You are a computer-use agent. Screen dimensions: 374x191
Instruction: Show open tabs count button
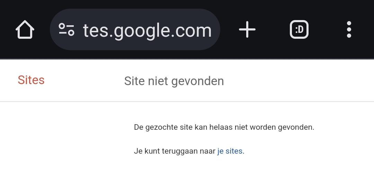(299, 29)
